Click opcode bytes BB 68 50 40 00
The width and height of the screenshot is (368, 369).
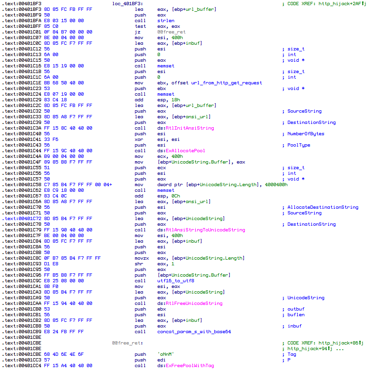pos(64,83)
